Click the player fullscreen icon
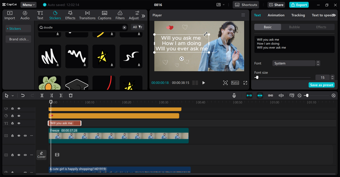The image size is (340, 177). coord(245,83)
